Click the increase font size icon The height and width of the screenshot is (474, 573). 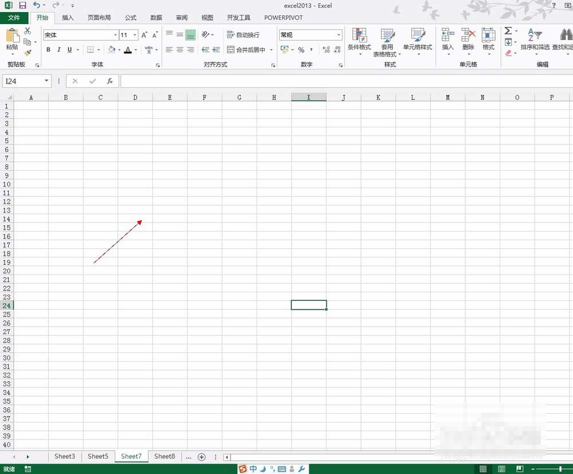coord(144,35)
